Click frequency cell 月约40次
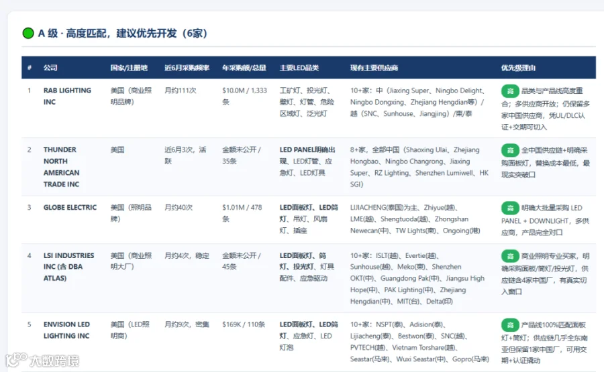 pyautogui.click(x=179, y=207)
